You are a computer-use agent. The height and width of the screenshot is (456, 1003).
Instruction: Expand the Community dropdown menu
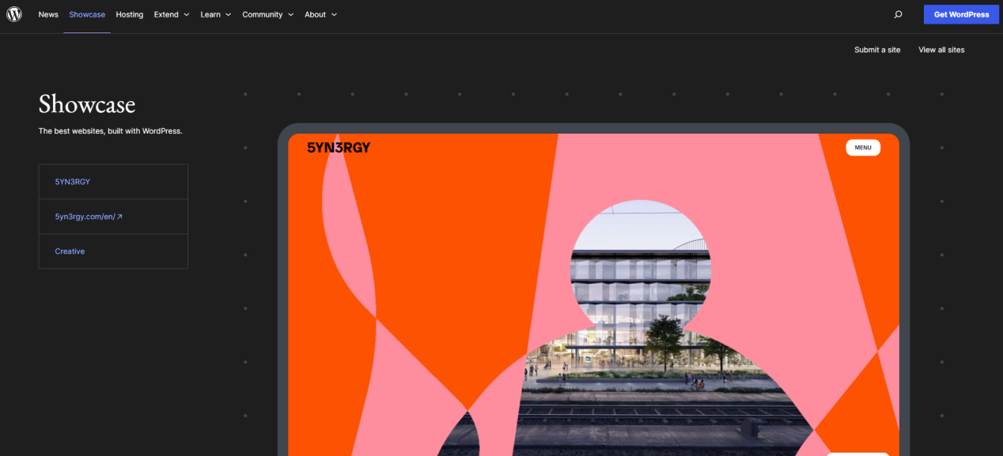(x=268, y=14)
